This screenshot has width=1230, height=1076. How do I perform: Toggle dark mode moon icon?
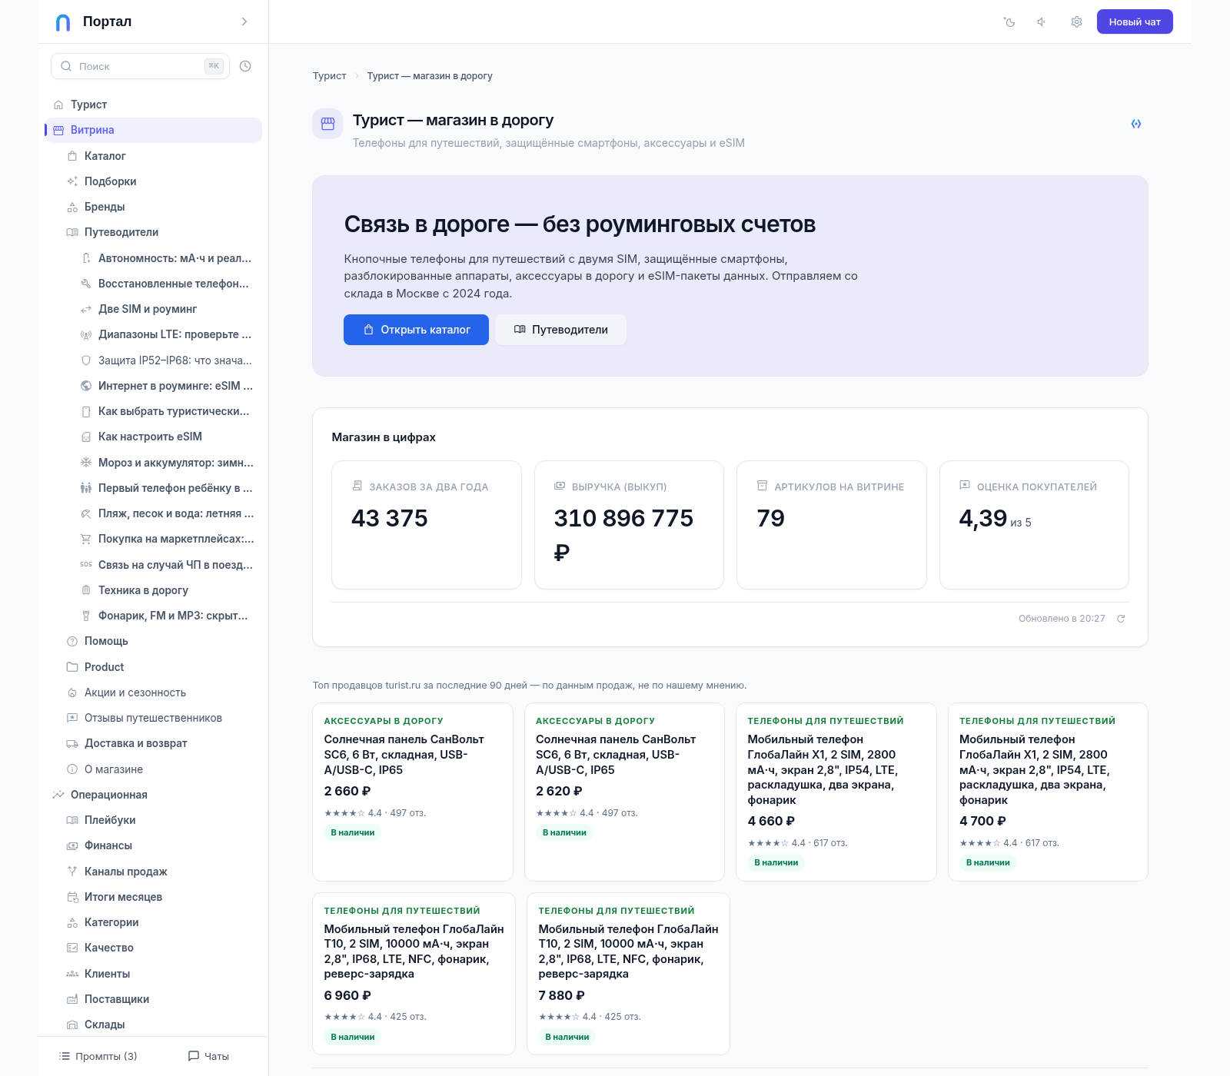coord(1009,22)
